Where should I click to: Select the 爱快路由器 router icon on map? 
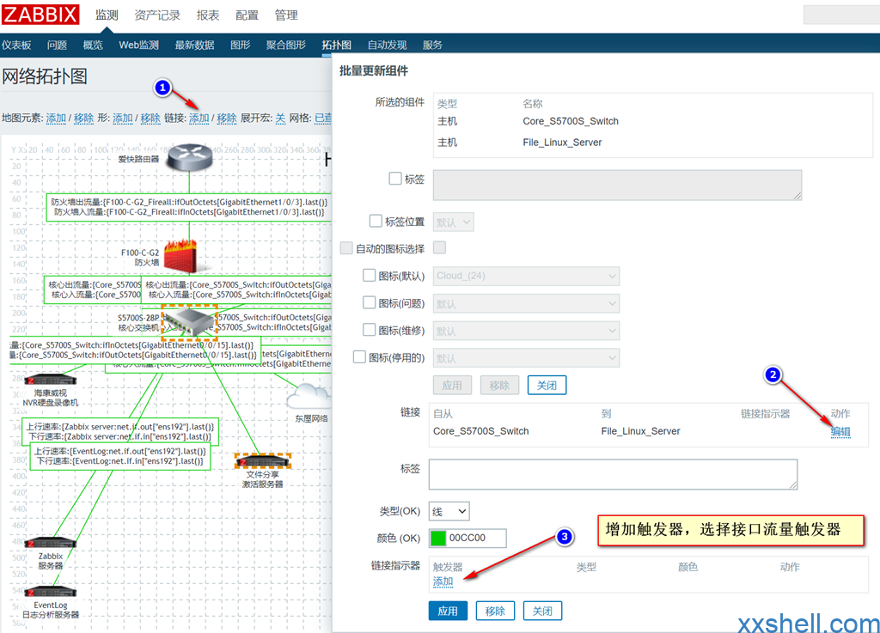(190, 156)
